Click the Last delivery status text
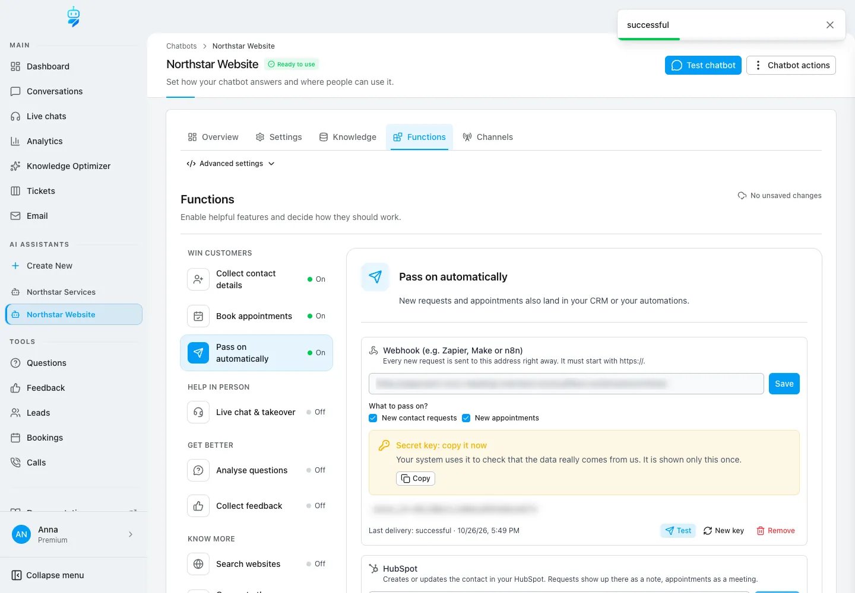 [x=444, y=531]
